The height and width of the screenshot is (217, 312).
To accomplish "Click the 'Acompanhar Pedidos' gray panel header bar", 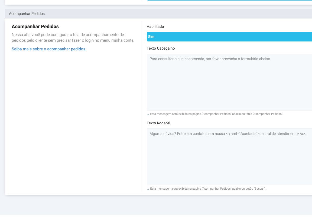I will (158, 14).
